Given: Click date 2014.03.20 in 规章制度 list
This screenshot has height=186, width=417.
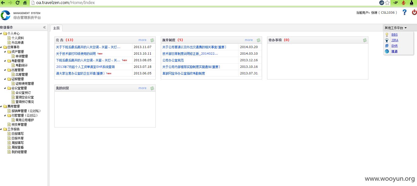Looking at the screenshot, I should pos(249,47).
